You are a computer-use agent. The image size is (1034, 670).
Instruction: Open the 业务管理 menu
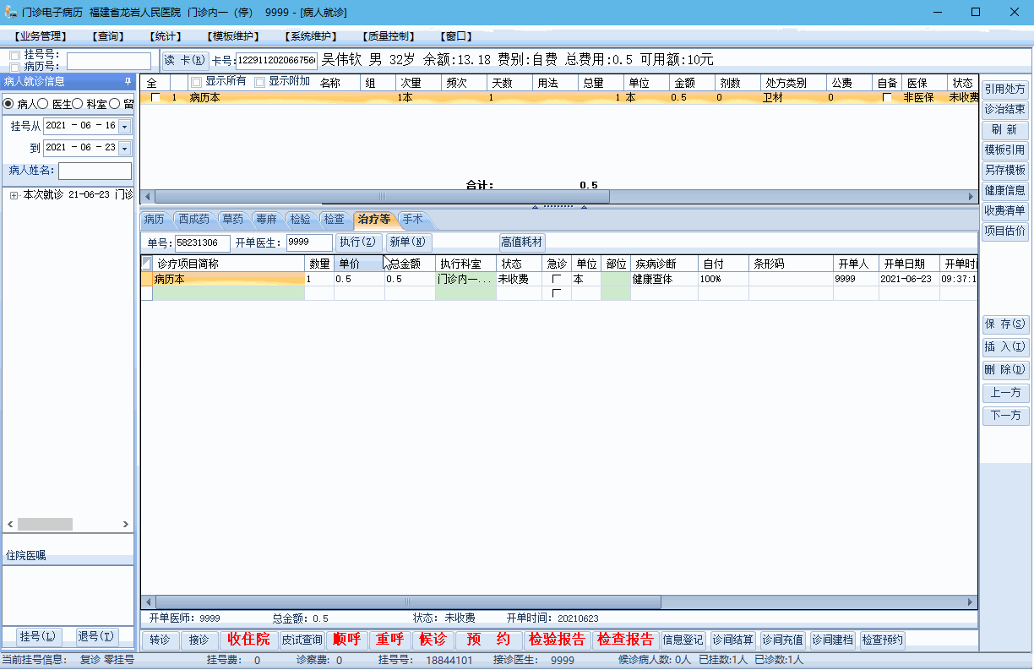pos(41,36)
